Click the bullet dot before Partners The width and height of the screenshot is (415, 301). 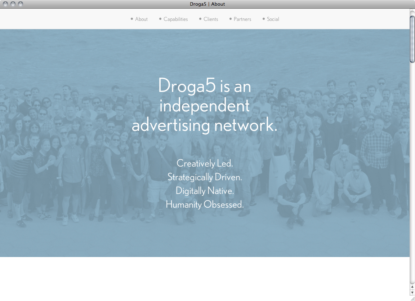(x=231, y=19)
